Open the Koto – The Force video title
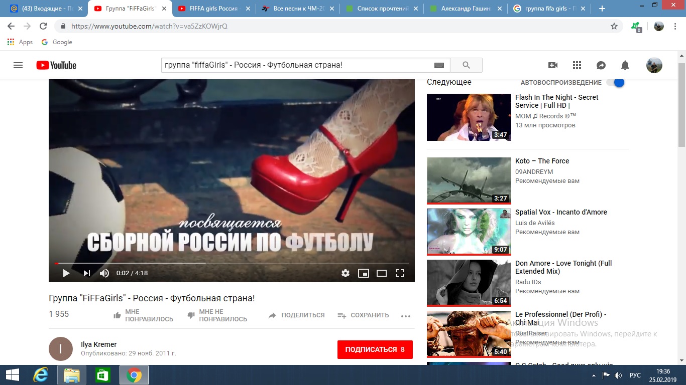The image size is (686, 385). 542,161
